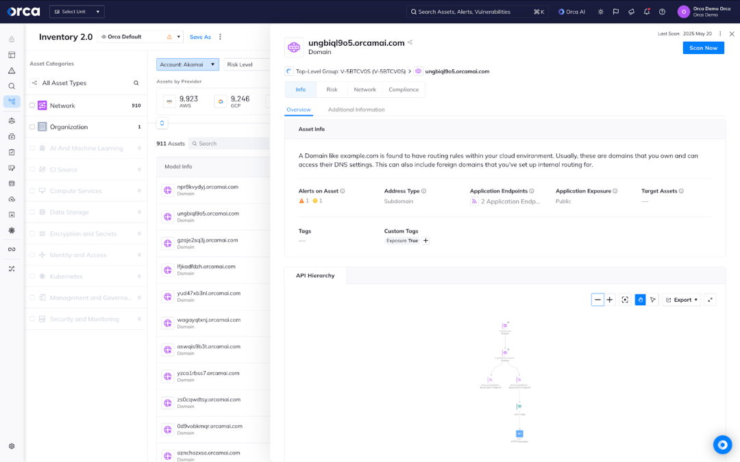
Task: Toggle dark mode with the sun icon
Action: click(x=602, y=12)
